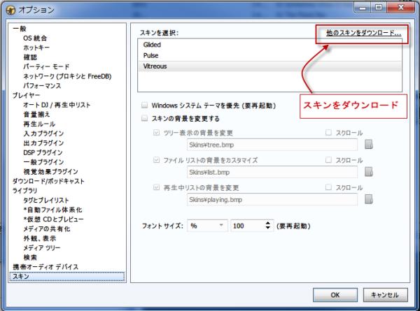Open the メディアの共有化 settings page
This screenshot has height=311, width=420.
[x=47, y=229]
